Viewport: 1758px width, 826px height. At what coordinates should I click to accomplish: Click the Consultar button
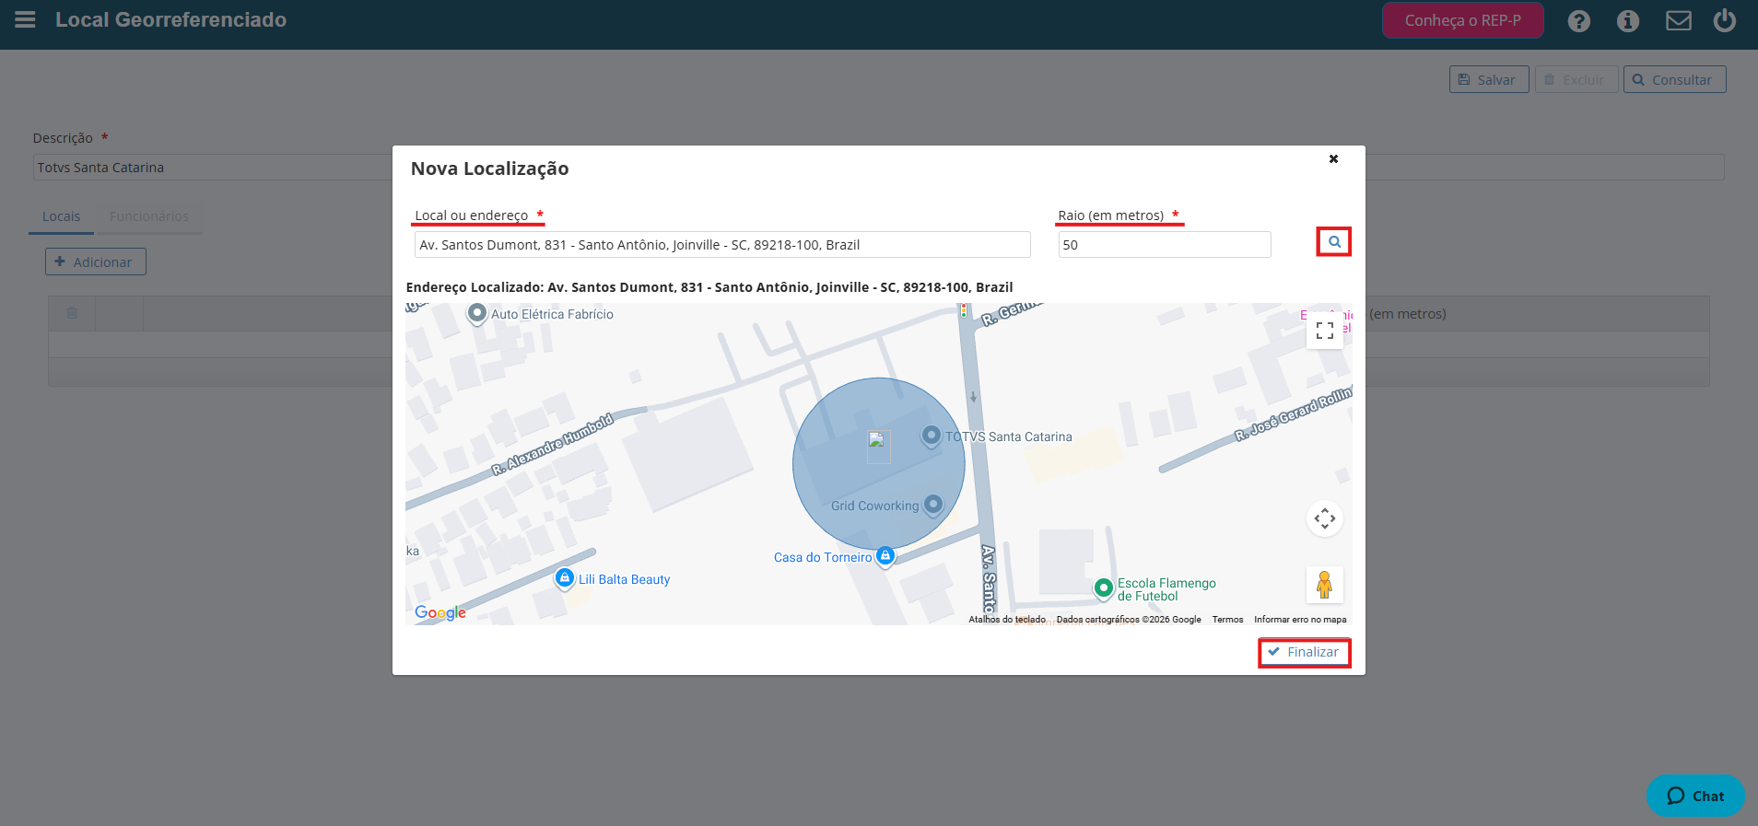(x=1674, y=79)
